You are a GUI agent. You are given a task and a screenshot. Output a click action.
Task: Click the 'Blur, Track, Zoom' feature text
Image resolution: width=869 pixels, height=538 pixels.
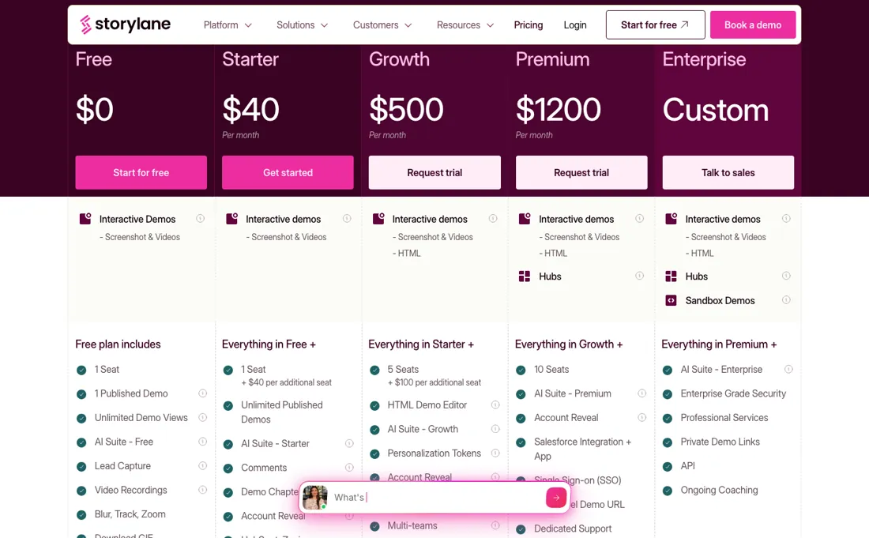click(130, 514)
